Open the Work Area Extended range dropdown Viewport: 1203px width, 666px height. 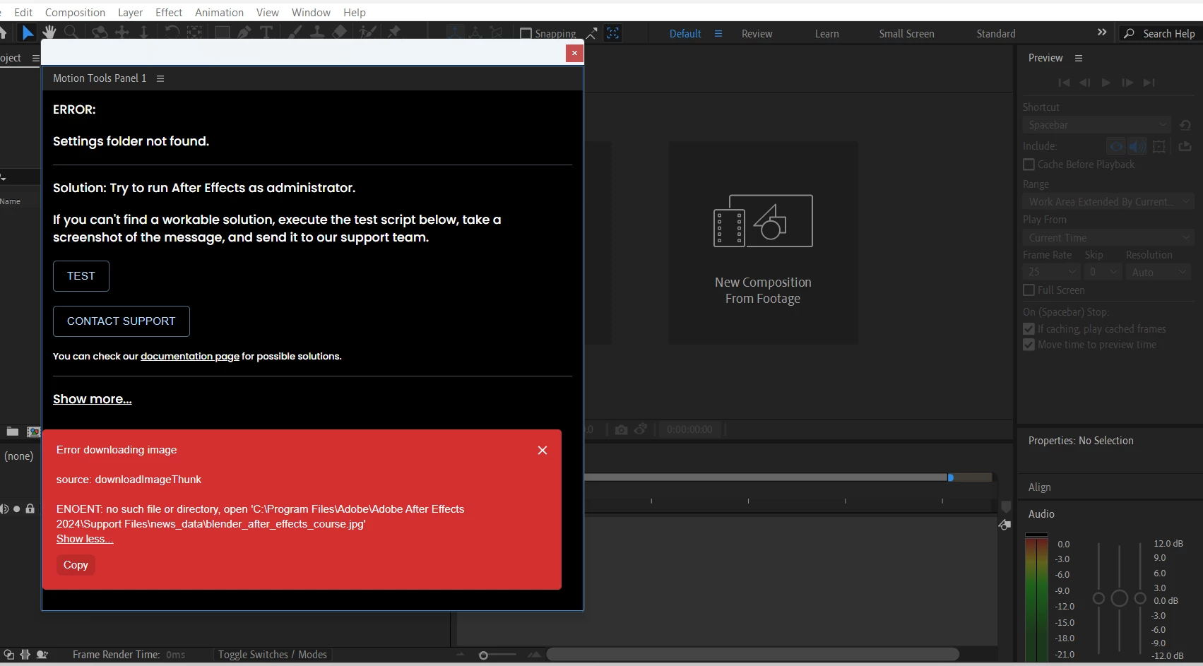click(x=1108, y=202)
